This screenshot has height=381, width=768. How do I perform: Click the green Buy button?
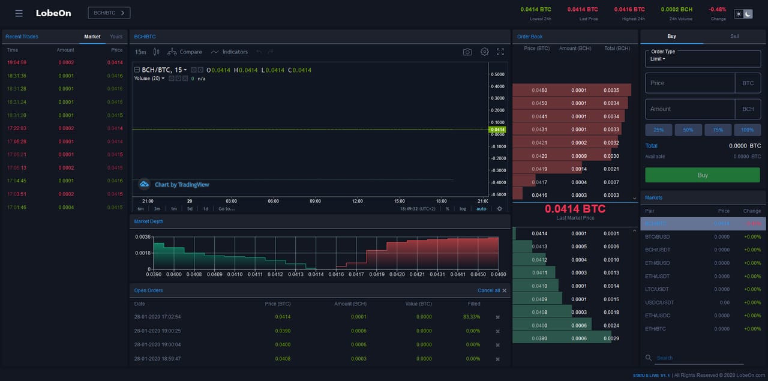pyautogui.click(x=703, y=175)
